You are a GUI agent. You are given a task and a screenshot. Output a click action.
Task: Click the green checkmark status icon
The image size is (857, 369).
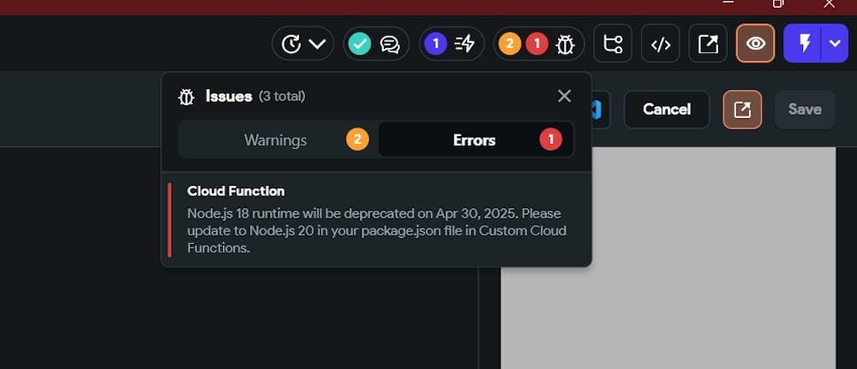coord(360,44)
